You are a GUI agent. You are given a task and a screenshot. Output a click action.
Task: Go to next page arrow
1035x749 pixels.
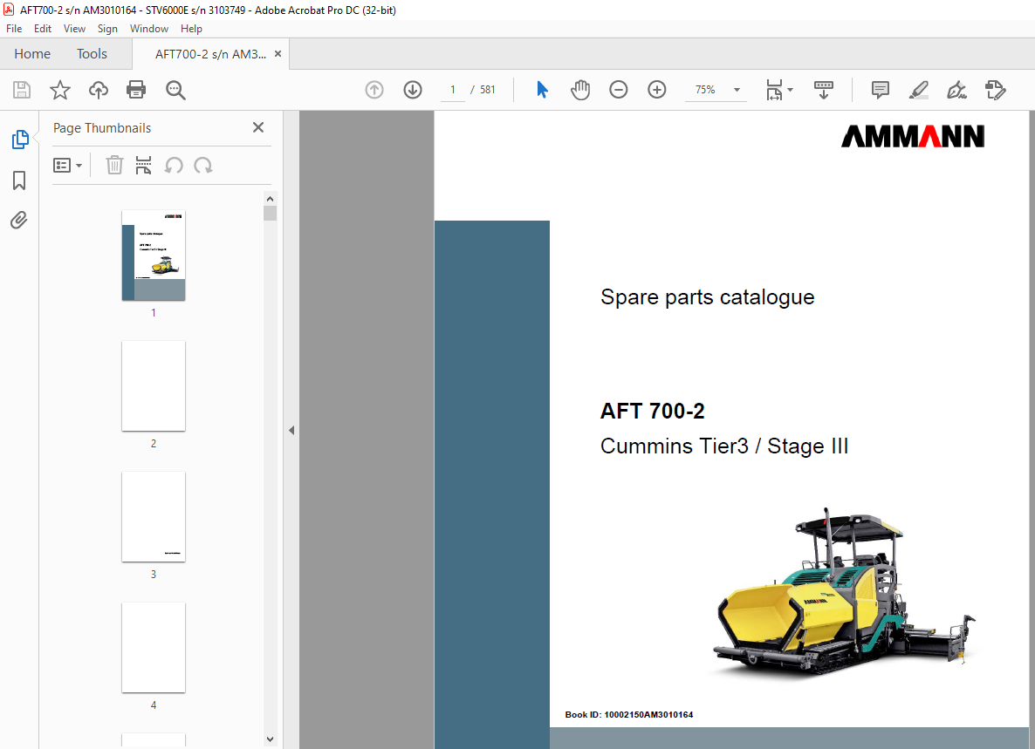pos(413,90)
